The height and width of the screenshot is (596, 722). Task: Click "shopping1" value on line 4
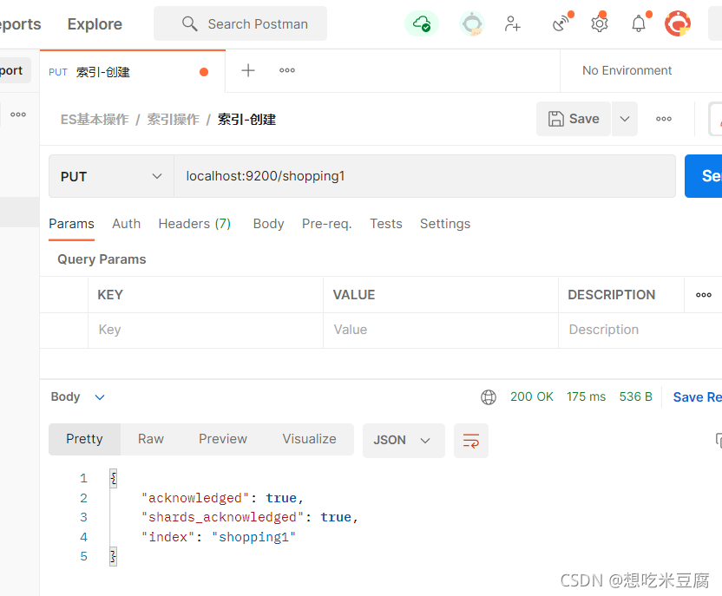(x=253, y=537)
